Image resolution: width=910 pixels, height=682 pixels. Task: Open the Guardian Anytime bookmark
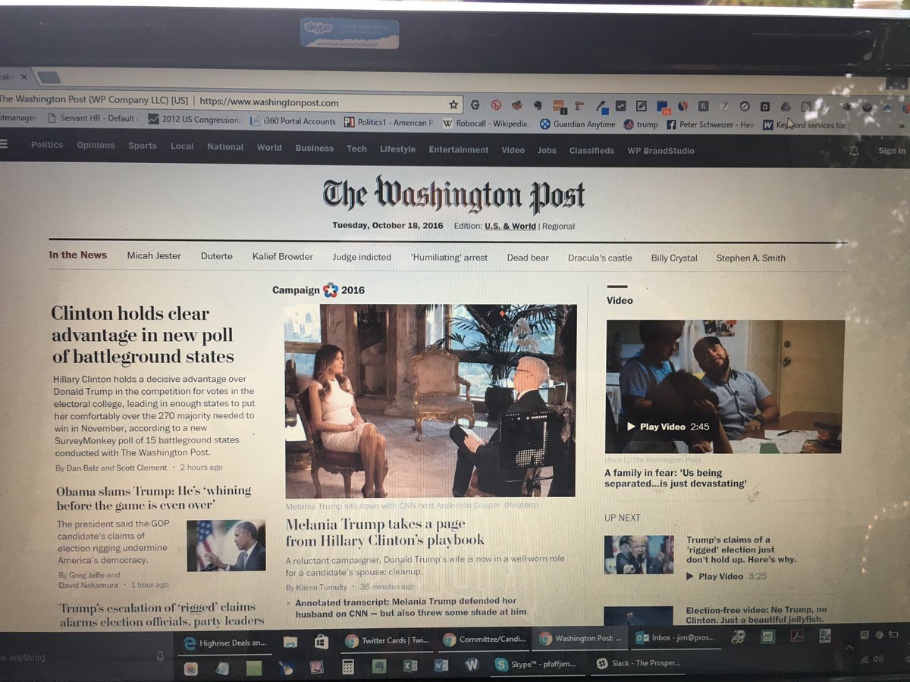tap(577, 124)
